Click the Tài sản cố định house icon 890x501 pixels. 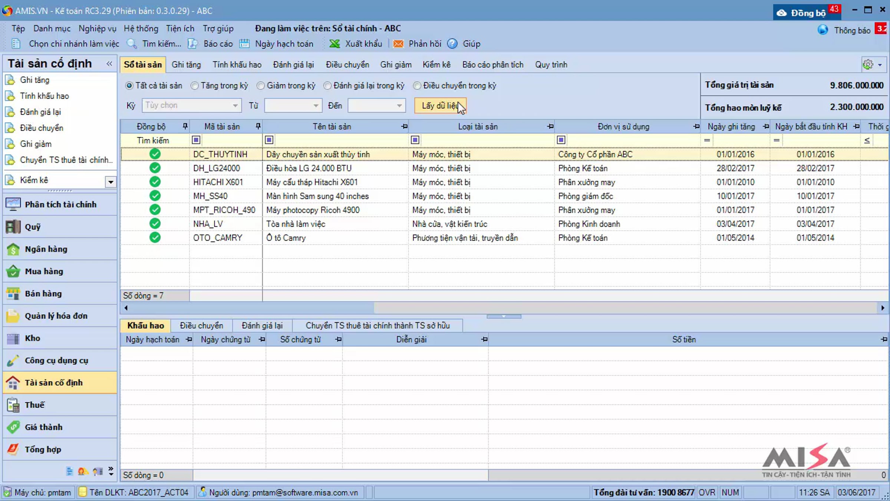[13, 383]
